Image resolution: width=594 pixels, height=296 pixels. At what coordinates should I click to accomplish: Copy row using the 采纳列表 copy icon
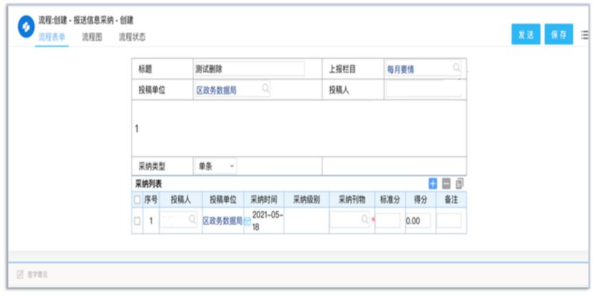tap(459, 184)
